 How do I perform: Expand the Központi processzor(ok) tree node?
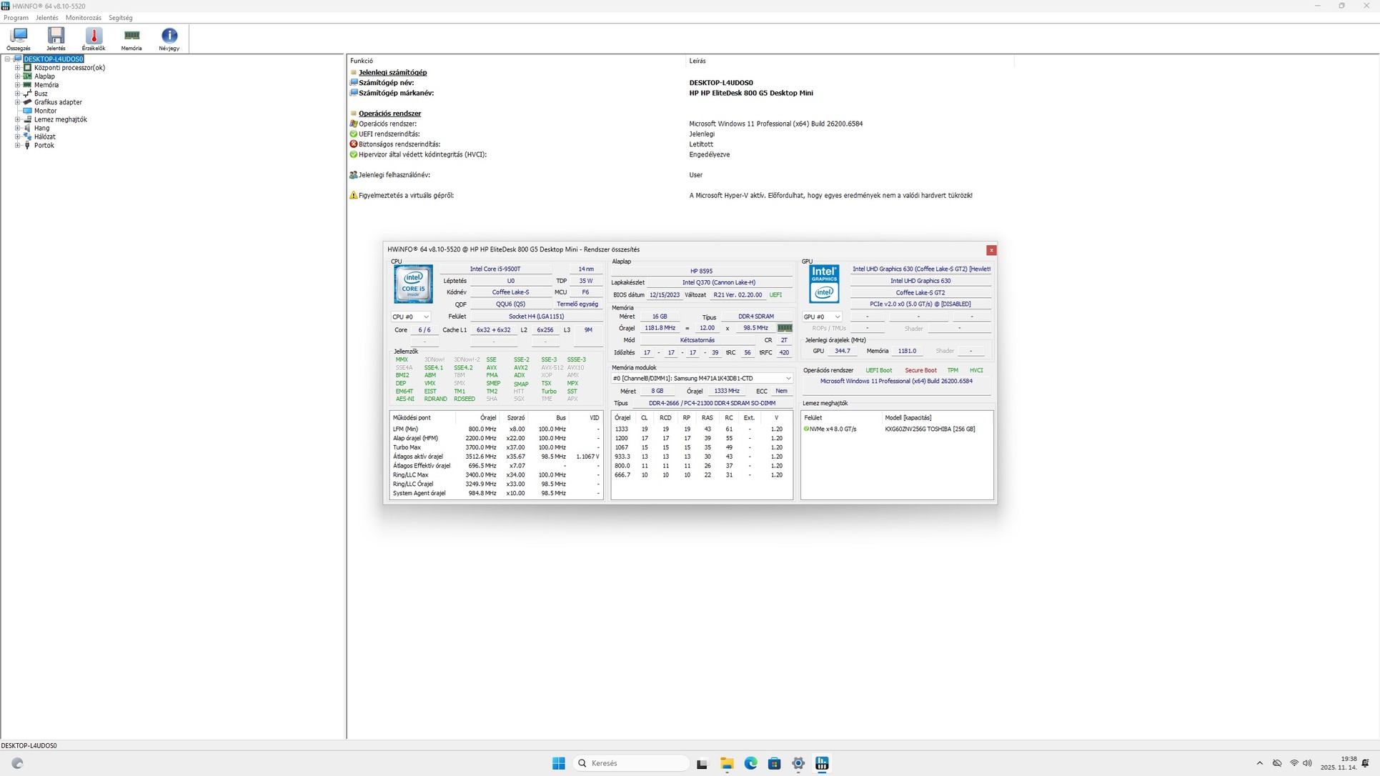[x=18, y=68]
